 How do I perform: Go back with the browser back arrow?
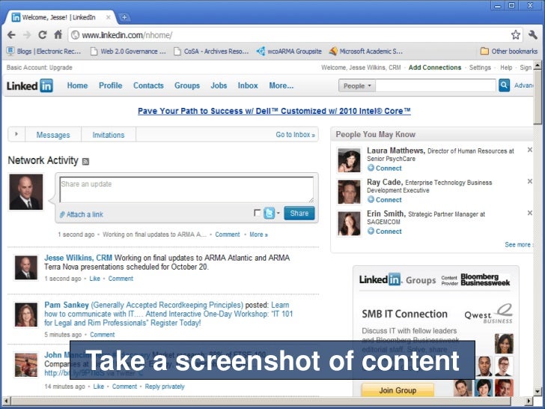[x=11, y=34]
